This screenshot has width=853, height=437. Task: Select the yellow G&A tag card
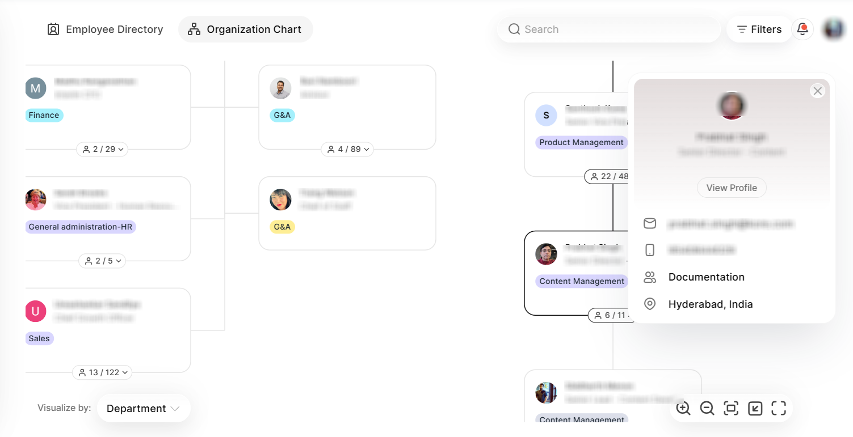[x=347, y=213]
